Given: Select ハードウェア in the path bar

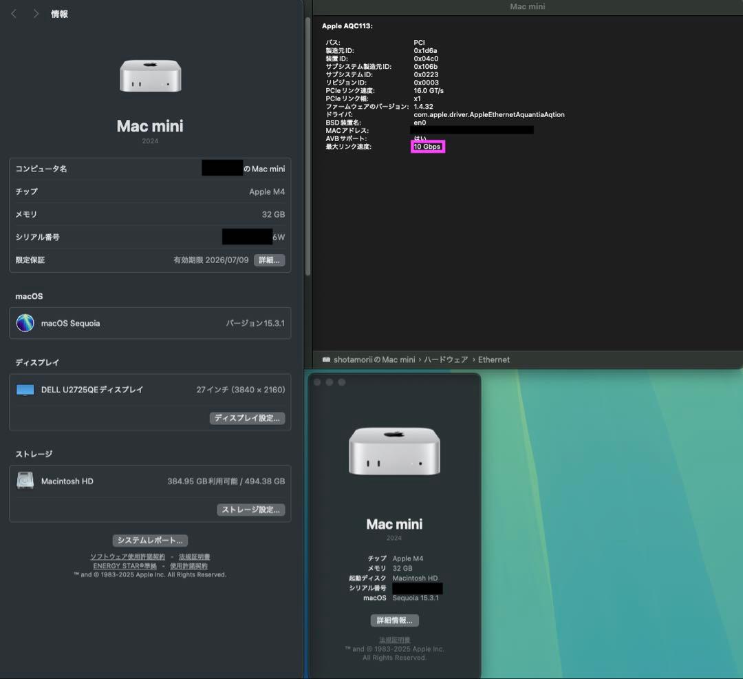Looking at the screenshot, I should coord(446,359).
